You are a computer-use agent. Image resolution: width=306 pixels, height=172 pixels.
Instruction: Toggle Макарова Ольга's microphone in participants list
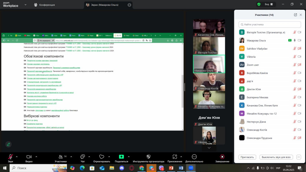(x=295, y=40)
